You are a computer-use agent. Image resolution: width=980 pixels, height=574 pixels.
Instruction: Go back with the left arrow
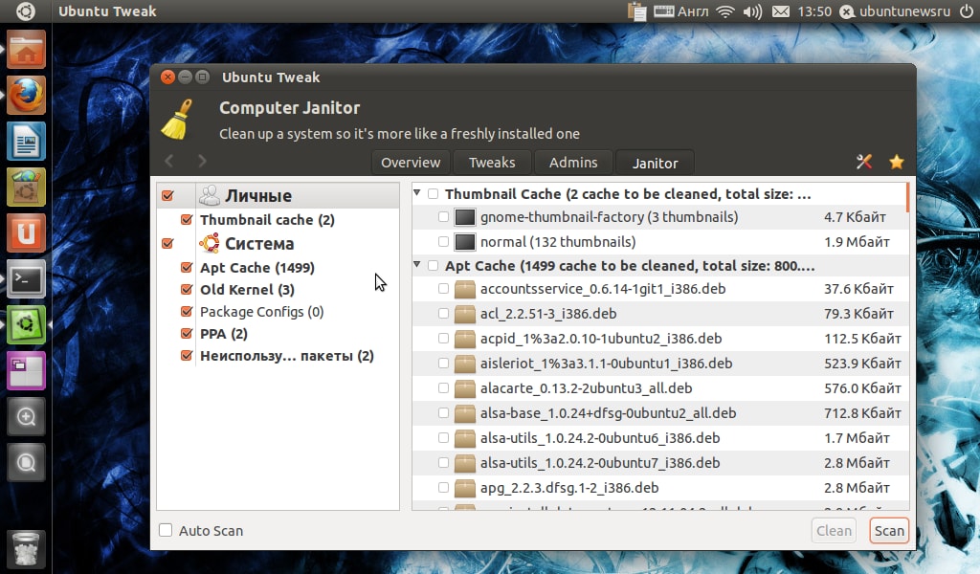[169, 161]
